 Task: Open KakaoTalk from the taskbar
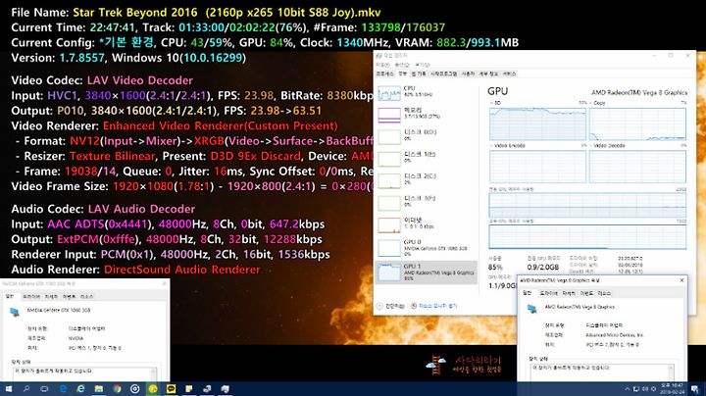click(x=171, y=389)
